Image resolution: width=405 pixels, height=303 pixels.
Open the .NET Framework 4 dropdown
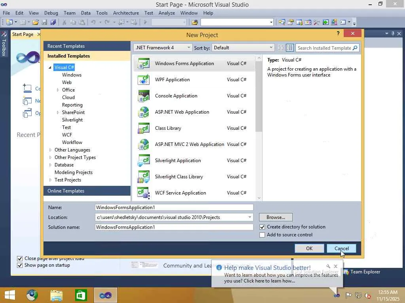coord(163,48)
